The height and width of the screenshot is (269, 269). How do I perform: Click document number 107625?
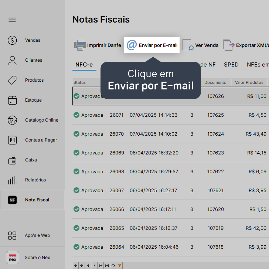[215, 115]
